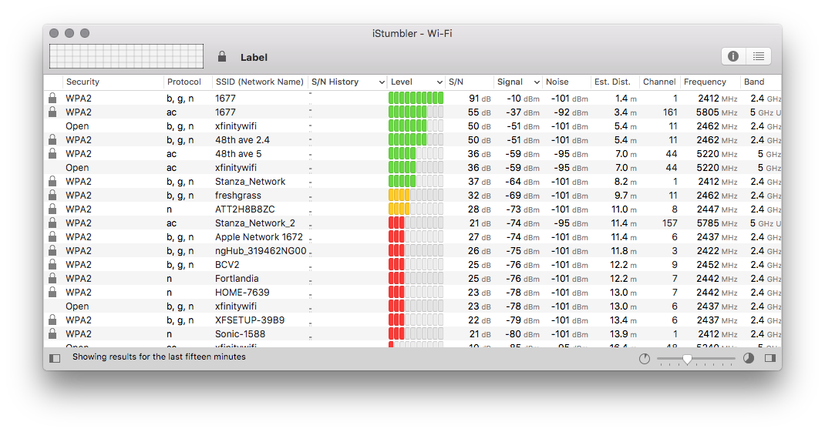
Task: Sort by Channel column header
Action: point(659,82)
